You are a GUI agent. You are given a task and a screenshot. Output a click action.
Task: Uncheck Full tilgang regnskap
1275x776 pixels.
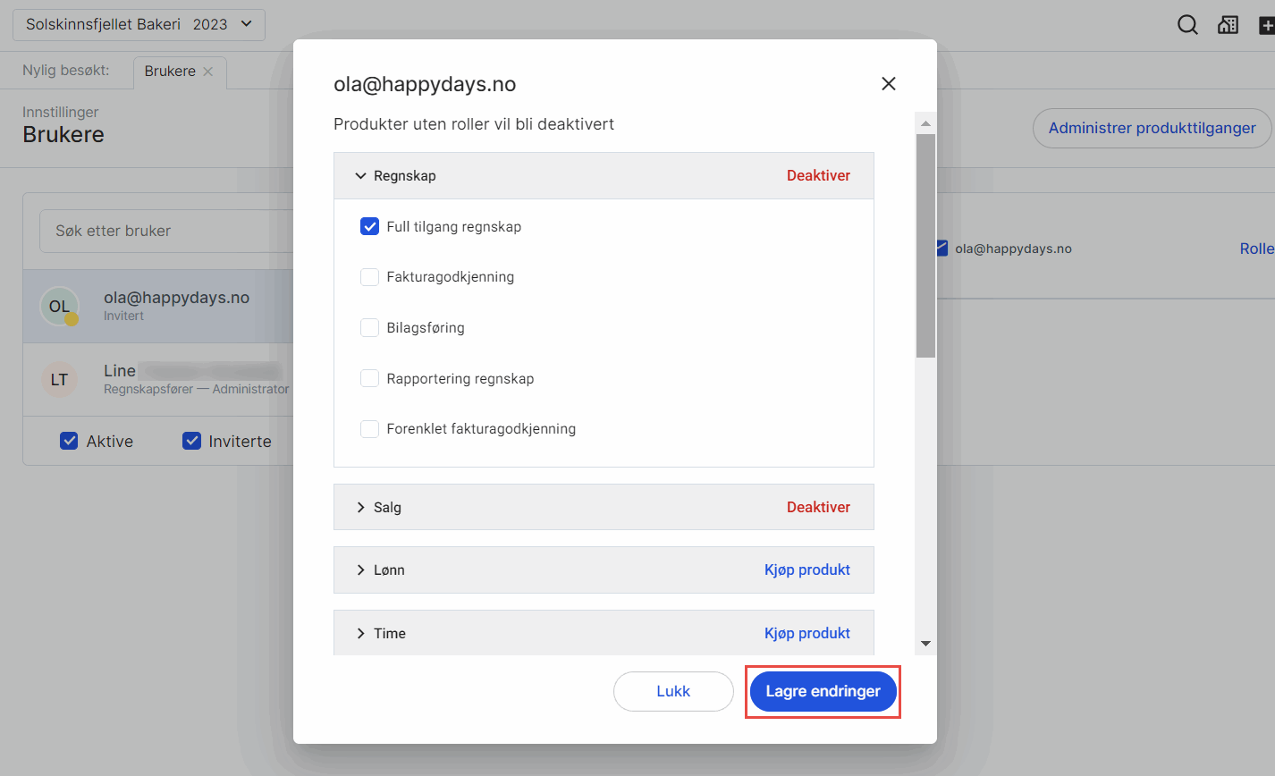coord(369,226)
